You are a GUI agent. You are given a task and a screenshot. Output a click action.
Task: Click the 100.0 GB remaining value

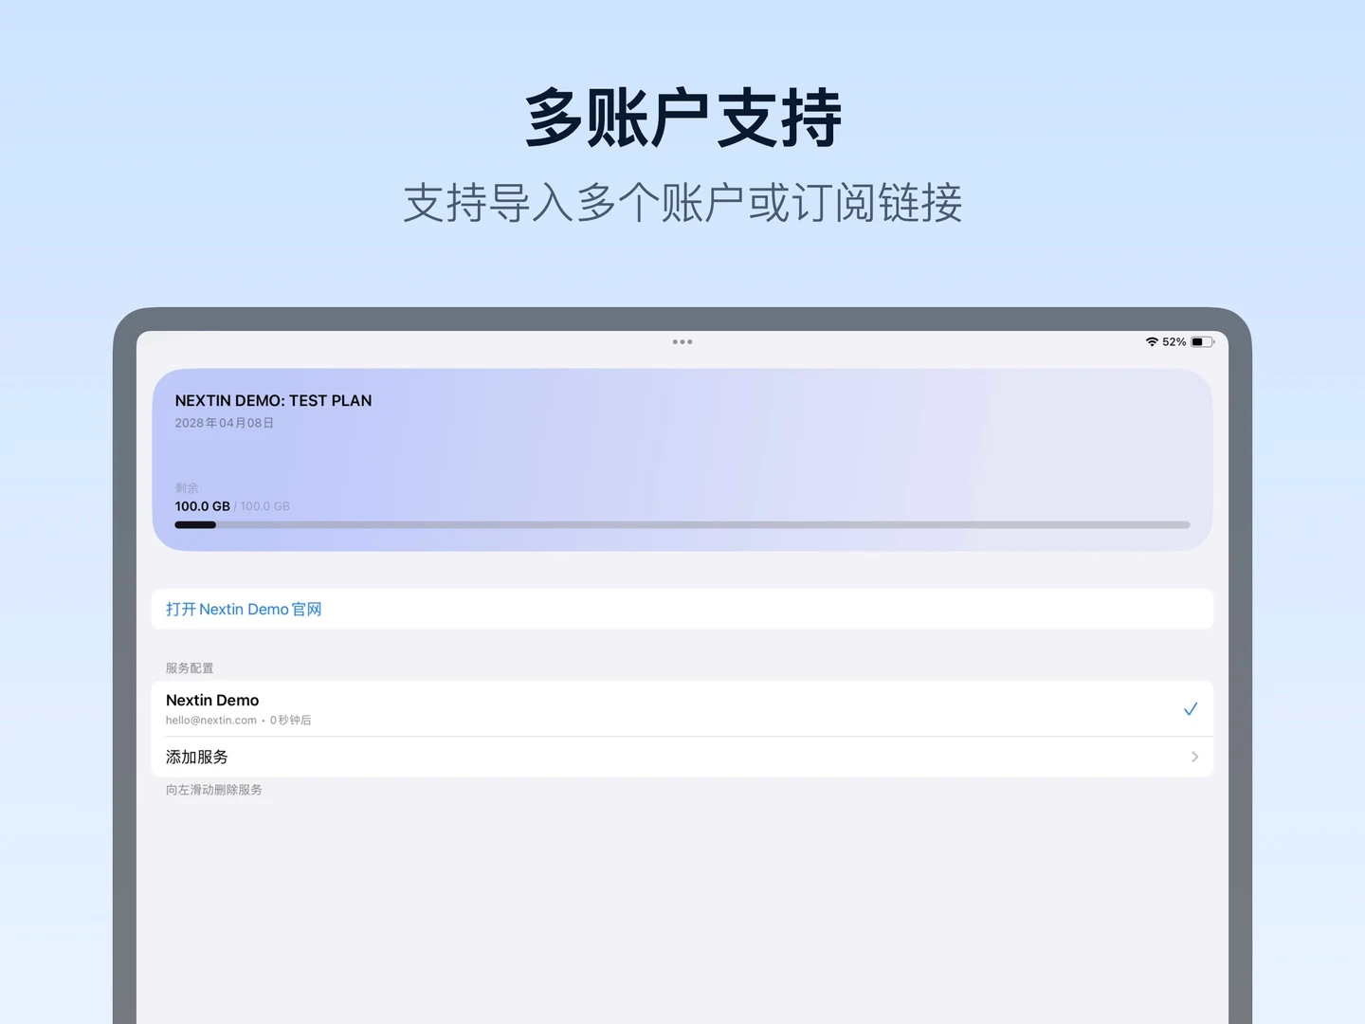coord(202,506)
